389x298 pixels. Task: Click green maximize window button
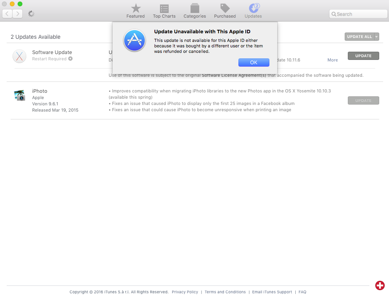tap(20, 4)
